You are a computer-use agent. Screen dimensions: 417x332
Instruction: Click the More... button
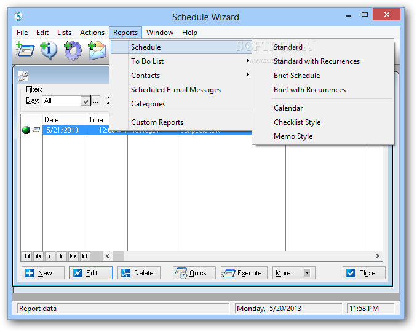click(293, 273)
